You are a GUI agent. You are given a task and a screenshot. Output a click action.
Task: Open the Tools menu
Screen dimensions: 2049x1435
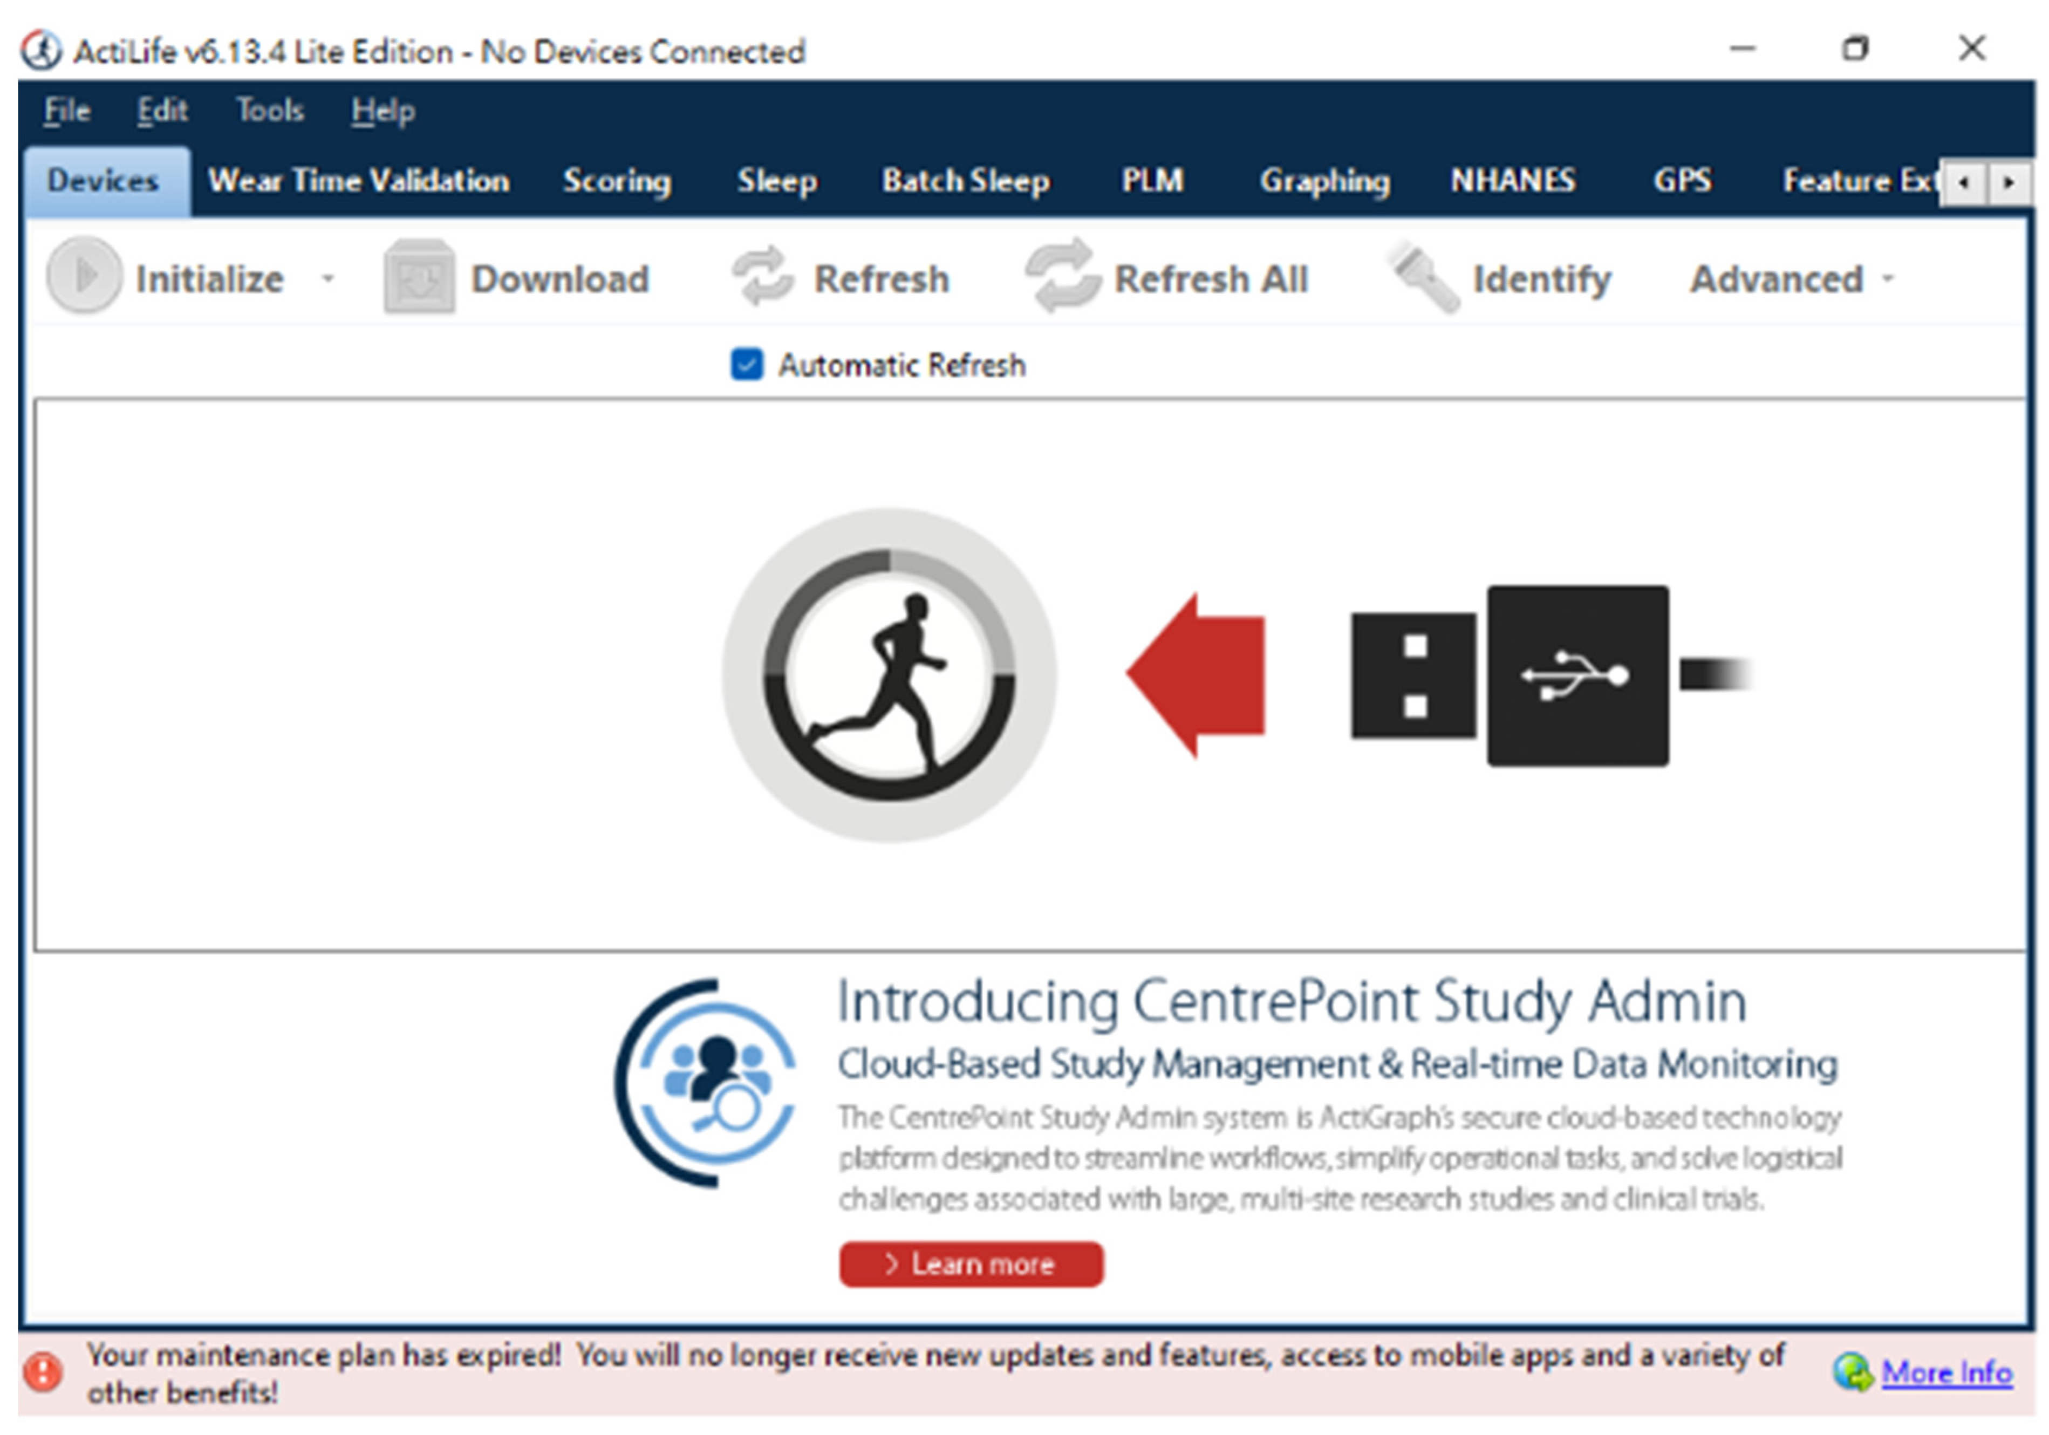coord(270,111)
